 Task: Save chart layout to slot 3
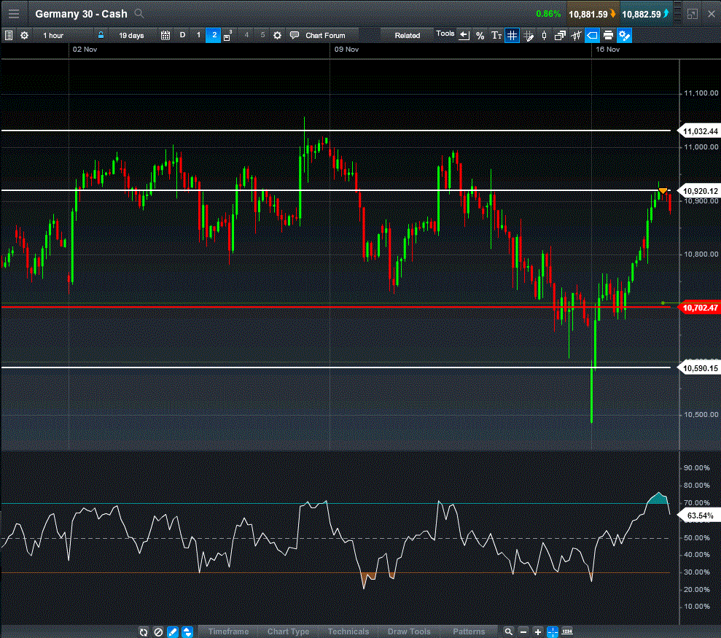[227, 36]
